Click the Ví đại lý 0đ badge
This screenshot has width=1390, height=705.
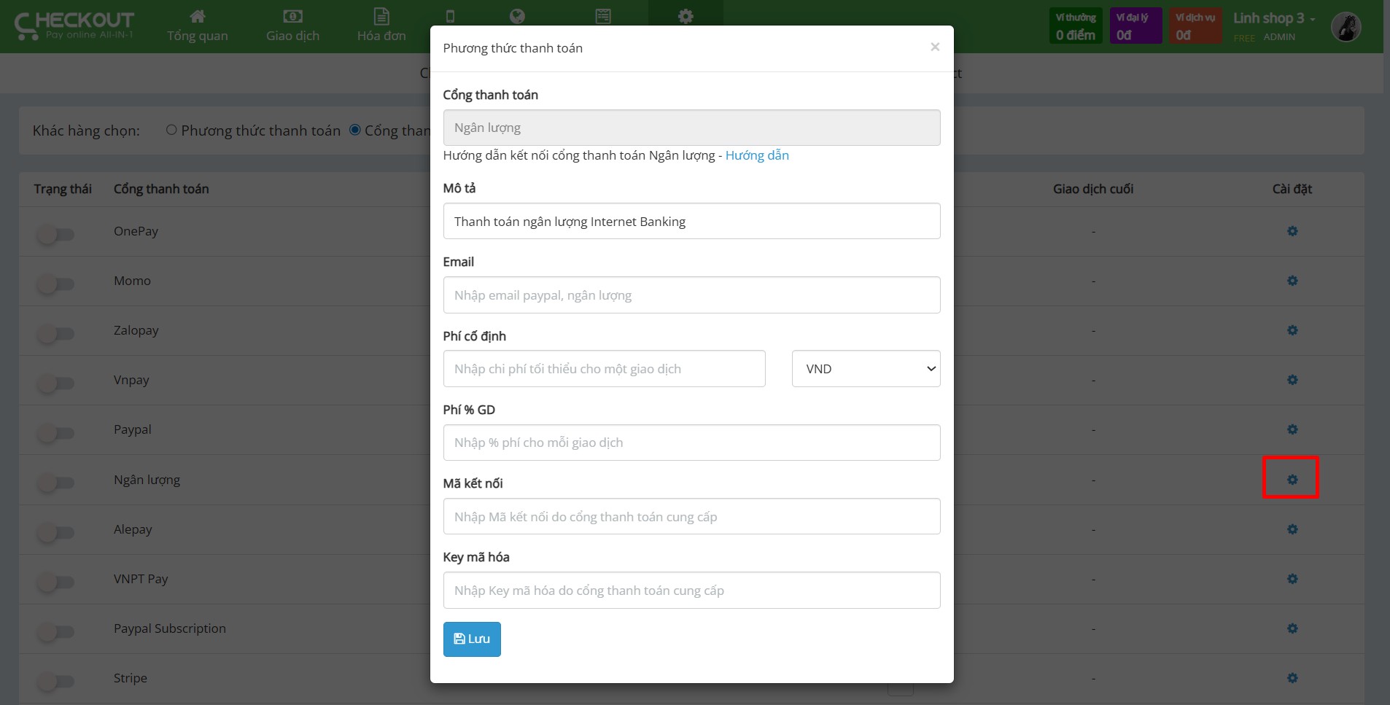coord(1135,26)
